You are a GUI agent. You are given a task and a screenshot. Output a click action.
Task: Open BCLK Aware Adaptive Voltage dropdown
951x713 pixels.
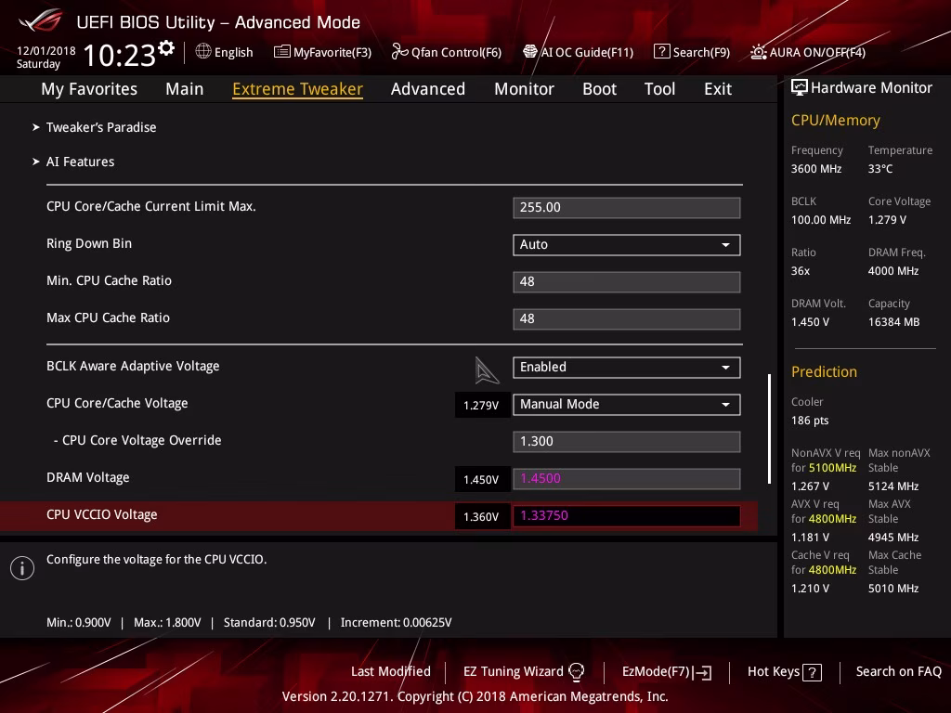[627, 368]
